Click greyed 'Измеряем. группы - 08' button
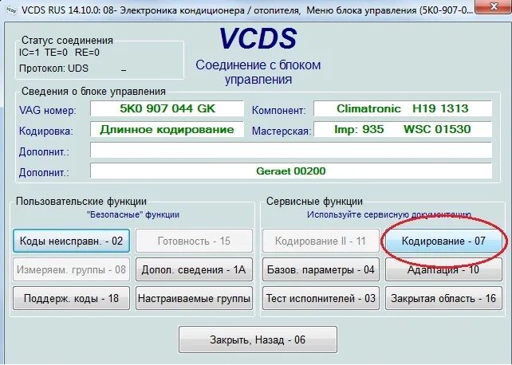Screen dimensions: 512x365 pos(71,269)
